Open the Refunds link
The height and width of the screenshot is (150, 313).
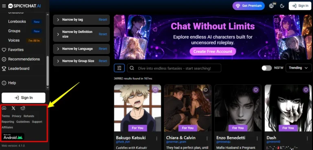pyautogui.click(x=29, y=116)
